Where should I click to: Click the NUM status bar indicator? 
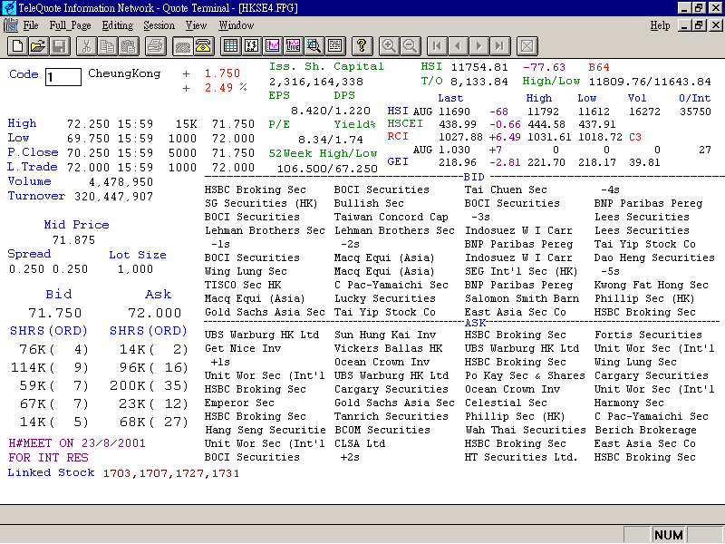pyautogui.click(x=668, y=535)
